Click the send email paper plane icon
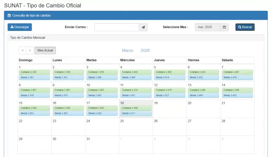 143,27
